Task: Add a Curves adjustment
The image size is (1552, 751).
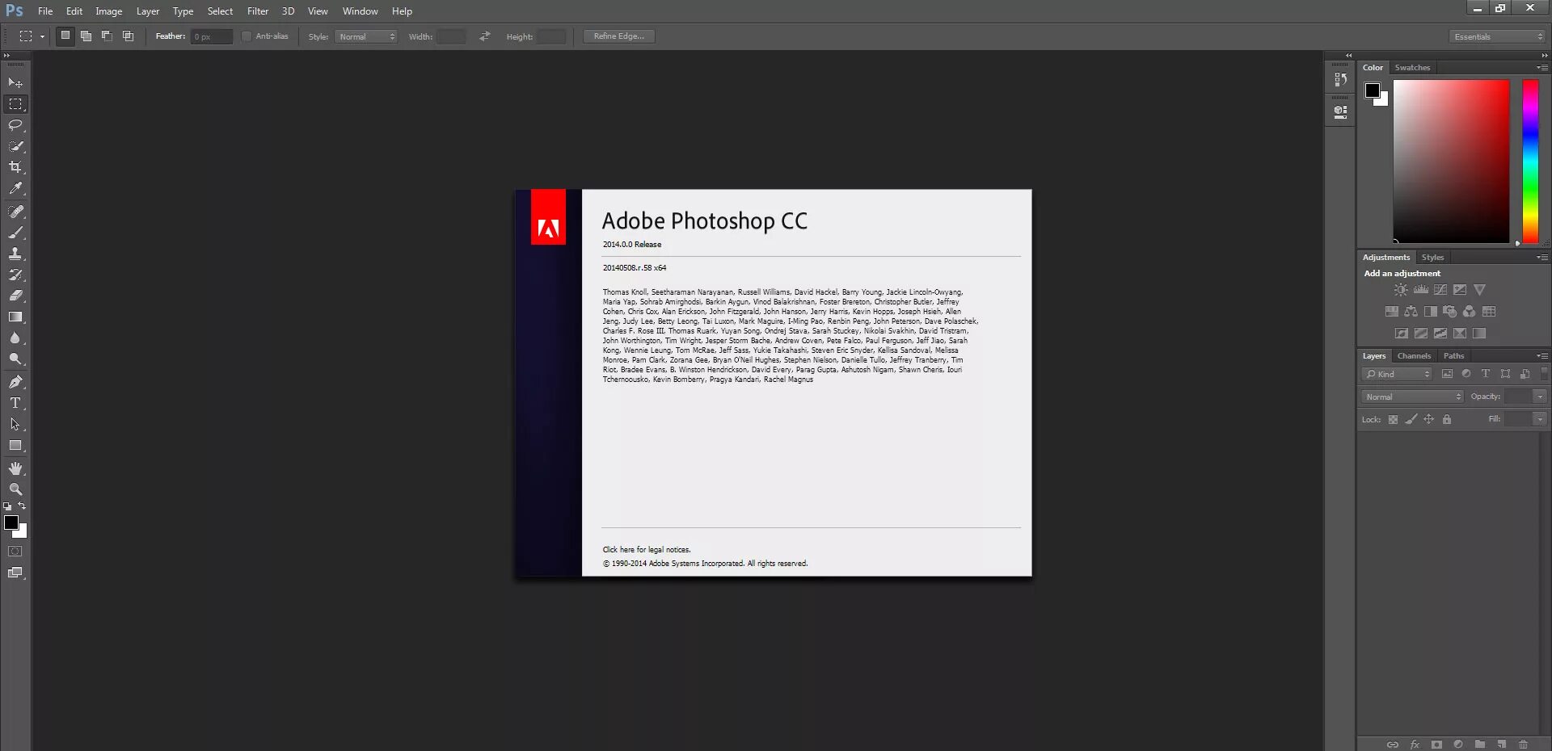Action: (1440, 290)
